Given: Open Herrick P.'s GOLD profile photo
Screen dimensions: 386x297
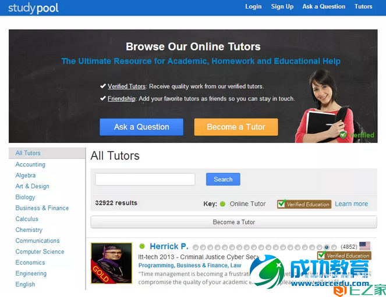Looking at the screenshot, I should click(x=108, y=263).
